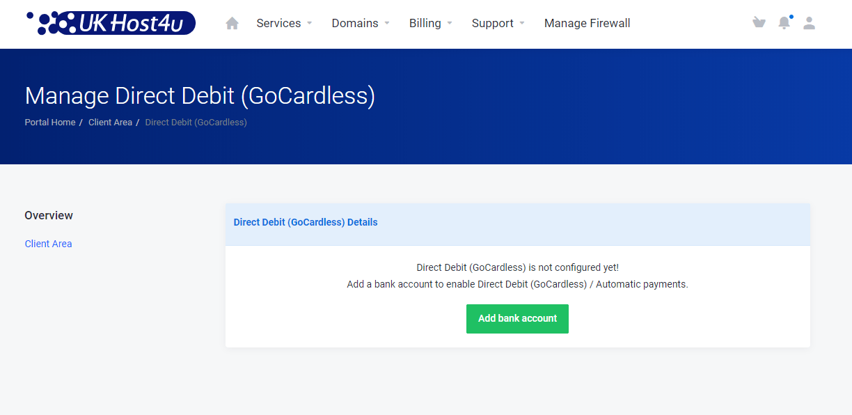Image resolution: width=852 pixels, height=415 pixels.
Task: Expand the Support dropdown menu
Action: [x=498, y=23]
